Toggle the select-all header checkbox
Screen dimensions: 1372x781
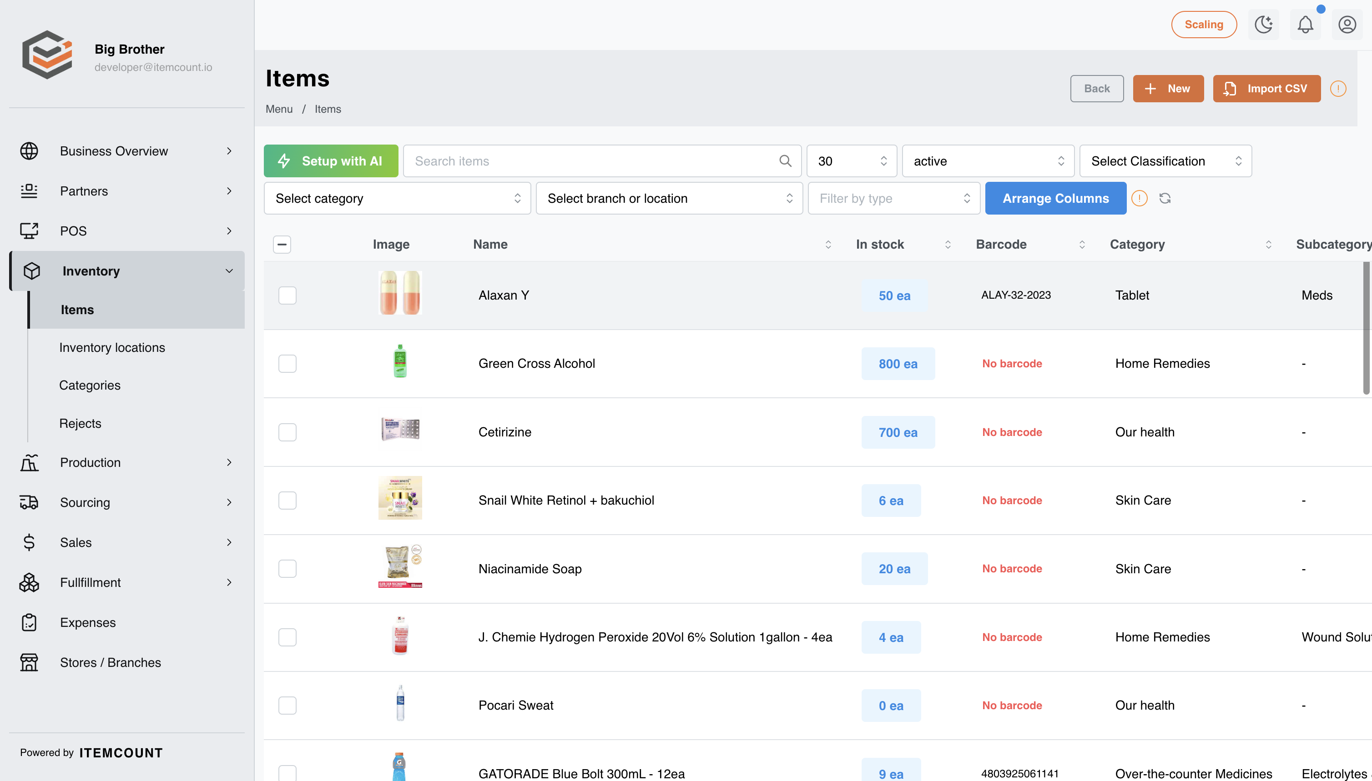[x=282, y=245]
